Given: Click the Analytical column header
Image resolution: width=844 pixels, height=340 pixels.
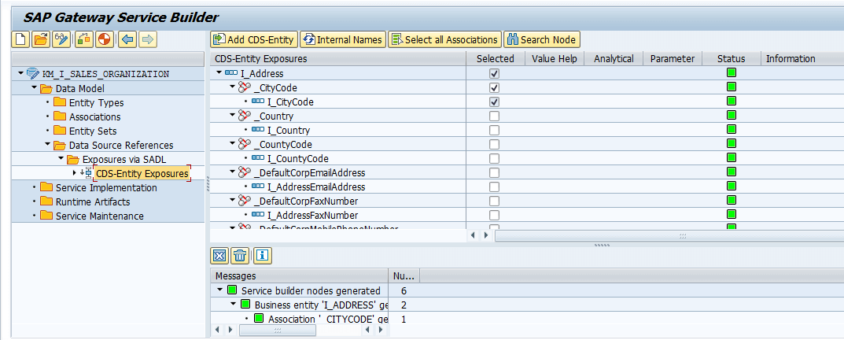Looking at the screenshot, I should [x=614, y=59].
